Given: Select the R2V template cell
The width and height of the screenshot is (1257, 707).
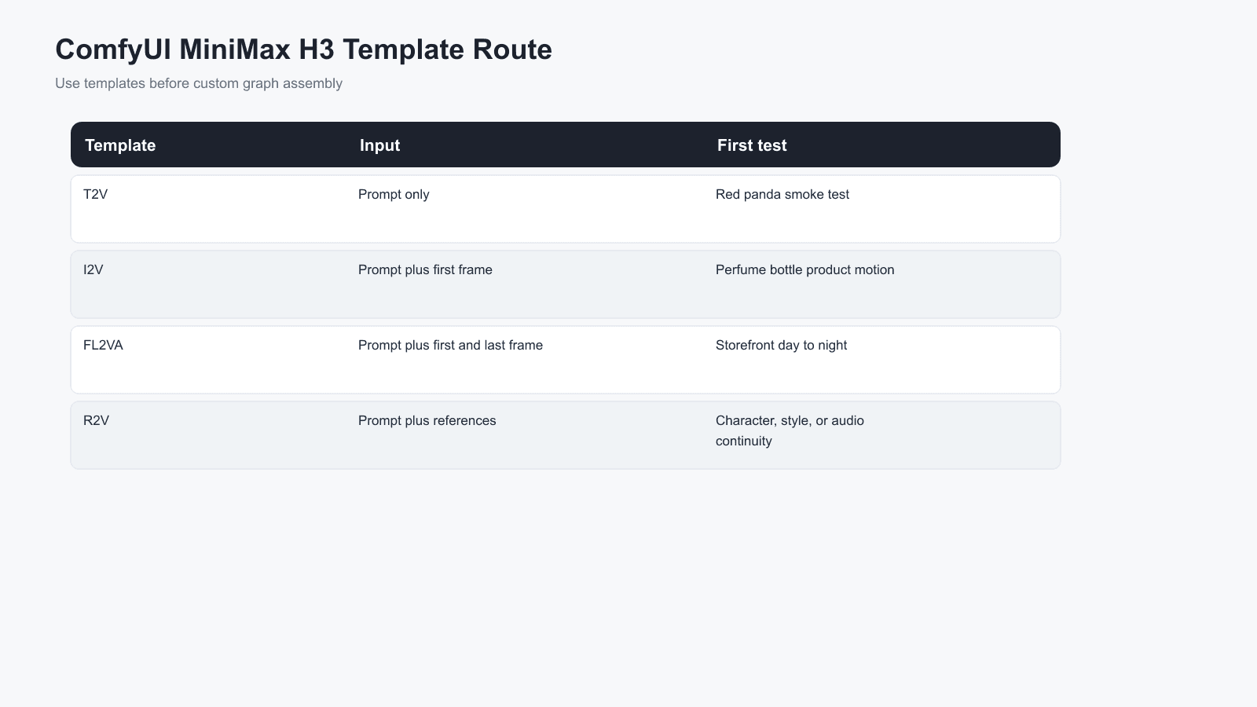Looking at the screenshot, I should click(96, 420).
